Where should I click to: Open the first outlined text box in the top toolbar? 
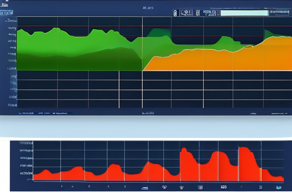click(186, 13)
